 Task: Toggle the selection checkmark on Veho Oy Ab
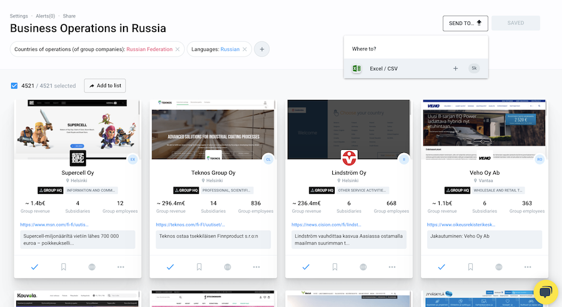pos(441,267)
